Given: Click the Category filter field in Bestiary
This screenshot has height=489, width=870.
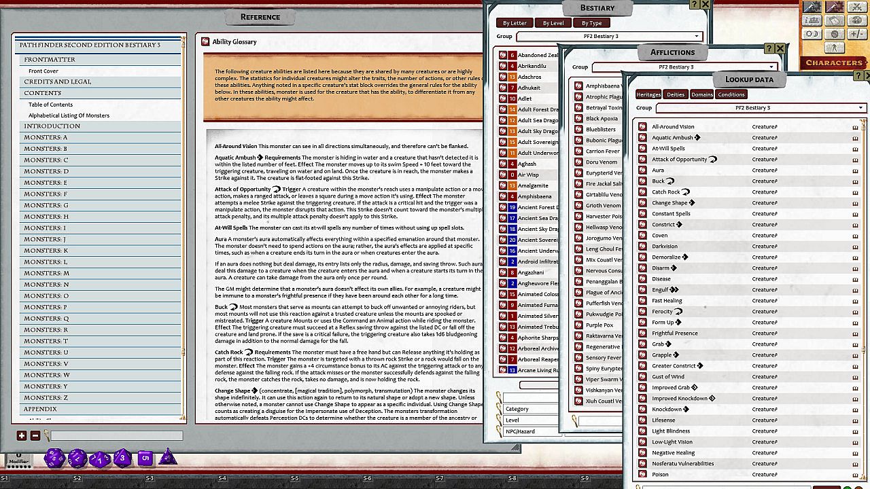Looking at the screenshot, I should point(530,409).
